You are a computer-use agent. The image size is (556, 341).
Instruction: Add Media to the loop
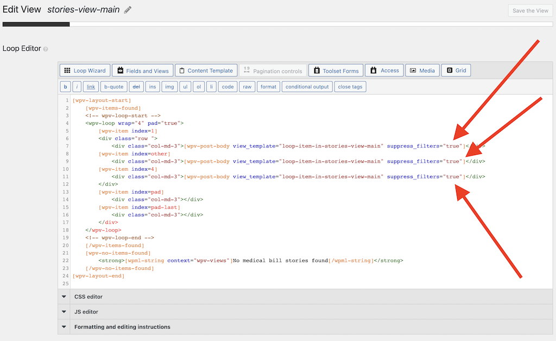422,70
